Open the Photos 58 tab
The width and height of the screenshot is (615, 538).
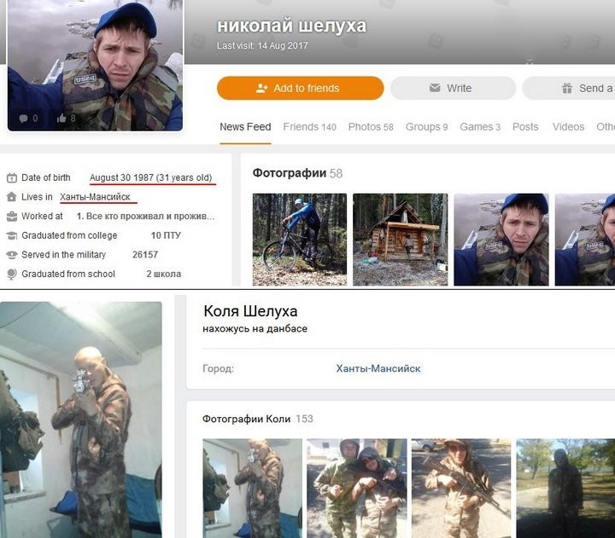pos(371,127)
